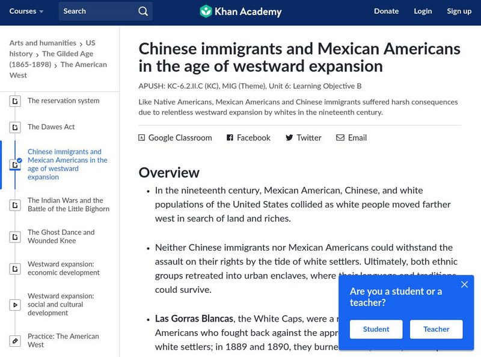Click the Twitter bird icon
This screenshot has height=357, width=481.
pos(289,138)
